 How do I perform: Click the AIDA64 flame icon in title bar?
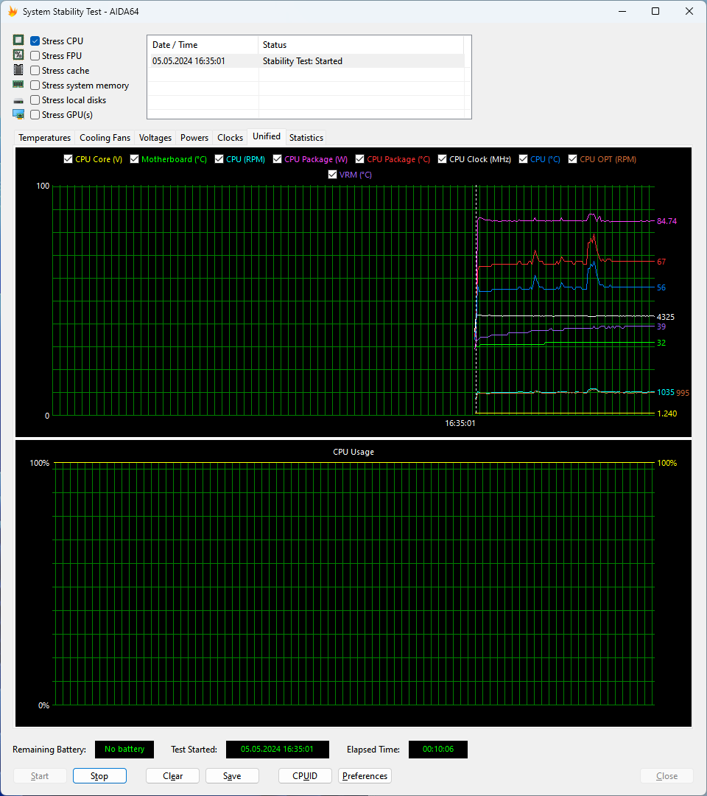tap(13, 11)
